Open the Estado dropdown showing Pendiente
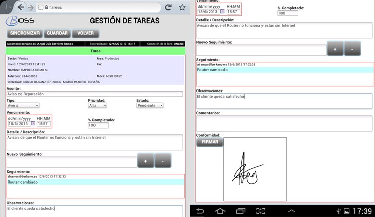The width and height of the screenshot is (375, 217). pos(149,105)
